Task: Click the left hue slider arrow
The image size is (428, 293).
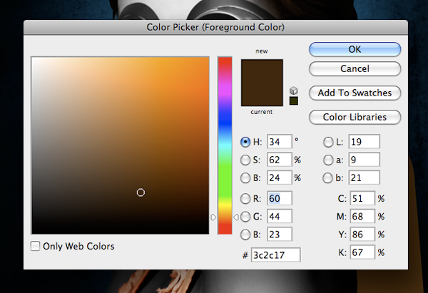Action: pos(213,217)
